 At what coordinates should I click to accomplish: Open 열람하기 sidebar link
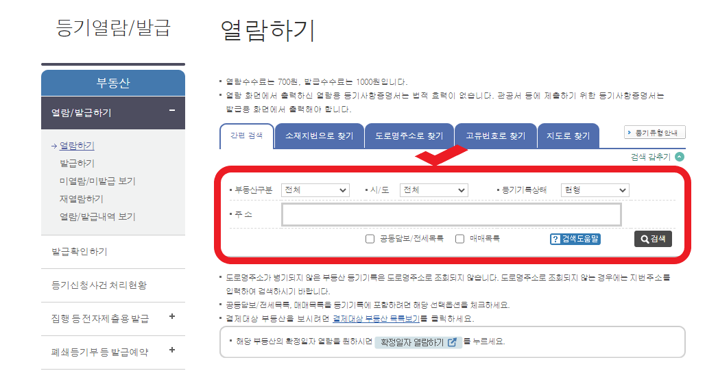click(x=77, y=146)
